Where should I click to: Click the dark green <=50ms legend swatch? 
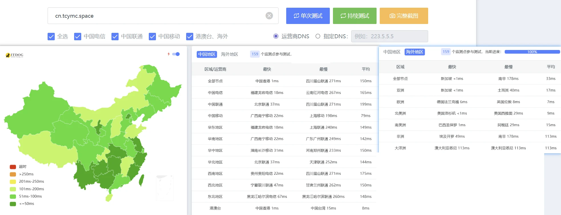tap(13, 204)
